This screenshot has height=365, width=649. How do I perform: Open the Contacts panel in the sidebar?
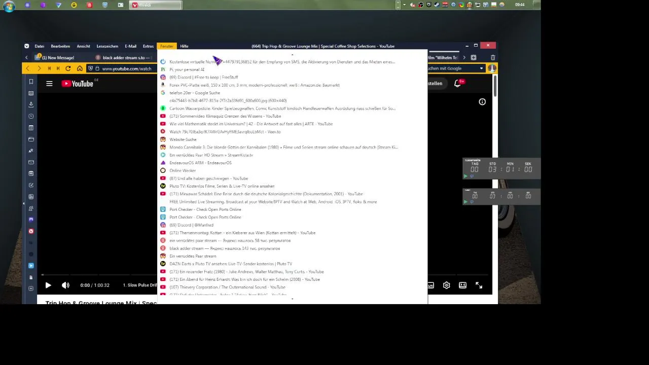pos(31,208)
